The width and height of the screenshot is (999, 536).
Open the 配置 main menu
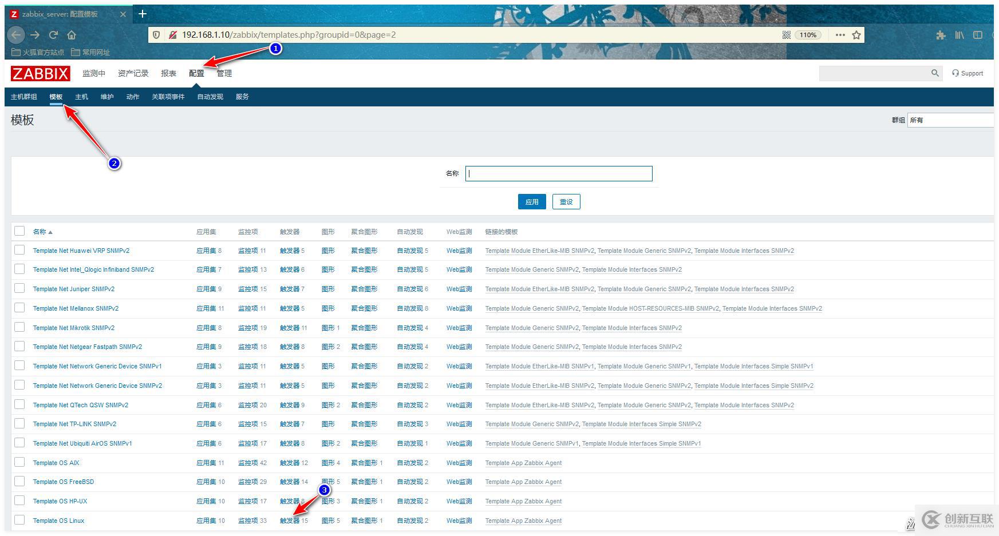click(196, 73)
